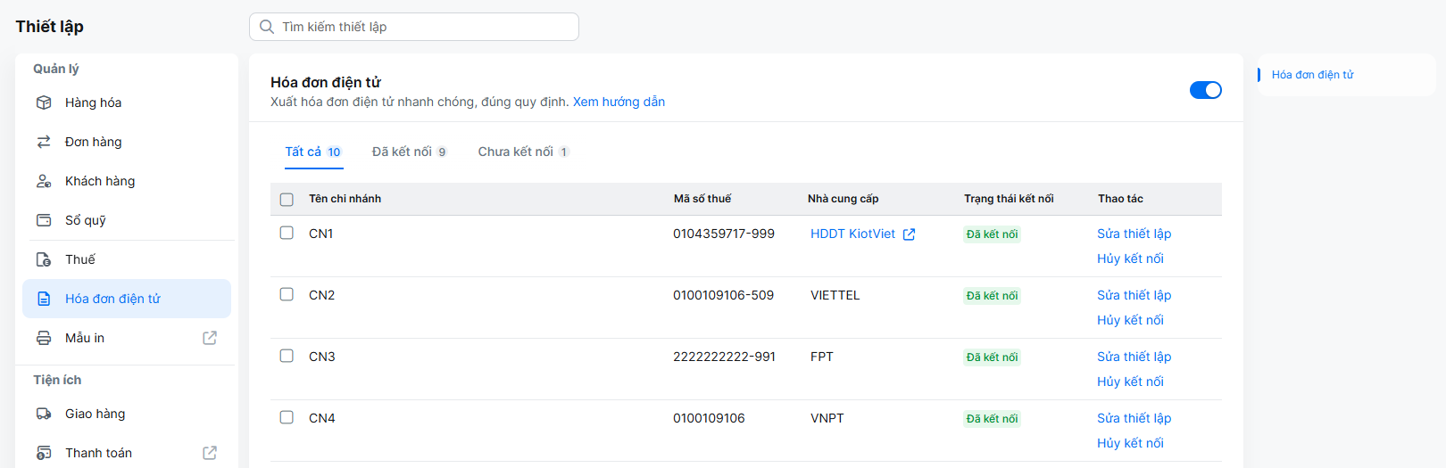
Task: Click Hủy kết nối for CN4
Action: pos(1130,443)
